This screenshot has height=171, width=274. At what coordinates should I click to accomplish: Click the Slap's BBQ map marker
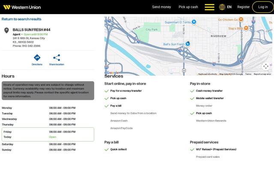[246, 28]
